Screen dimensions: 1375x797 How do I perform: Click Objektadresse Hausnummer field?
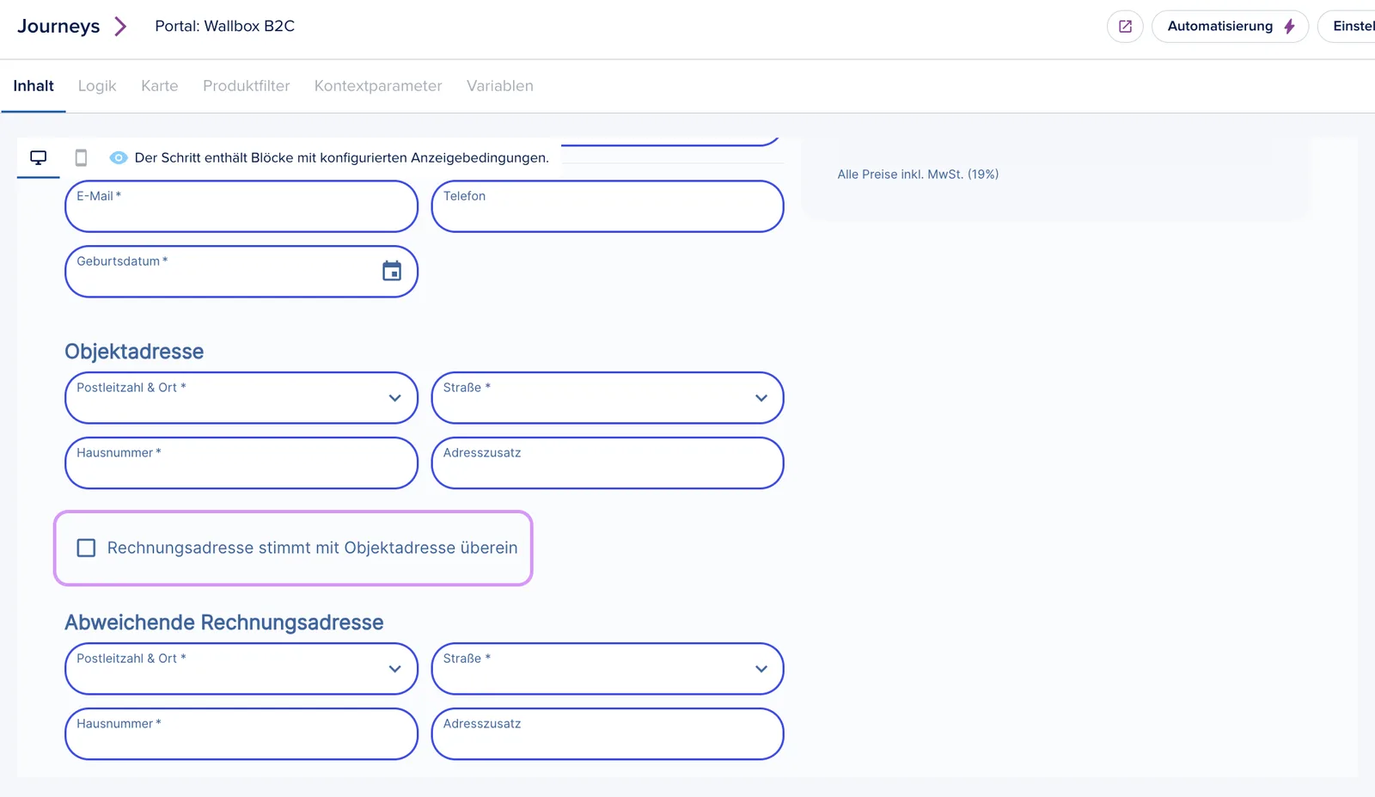pyautogui.click(x=241, y=463)
